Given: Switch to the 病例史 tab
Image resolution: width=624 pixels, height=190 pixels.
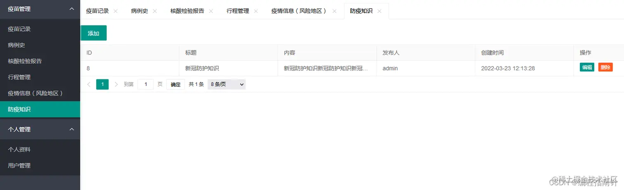Looking at the screenshot, I should click(x=139, y=11).
